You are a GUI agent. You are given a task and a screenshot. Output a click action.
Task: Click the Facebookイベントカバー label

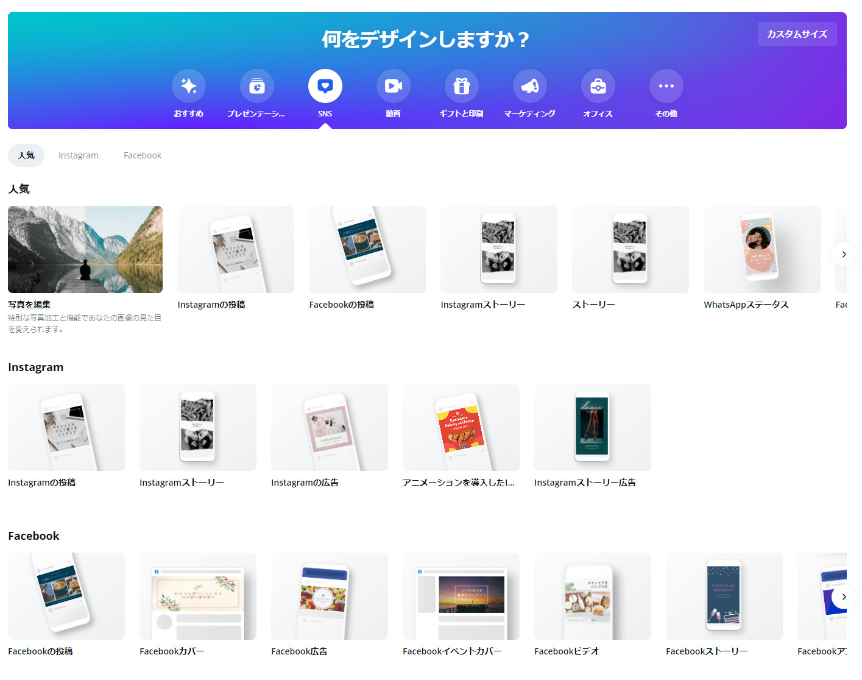pyautogui.click(x=452, y=651)
